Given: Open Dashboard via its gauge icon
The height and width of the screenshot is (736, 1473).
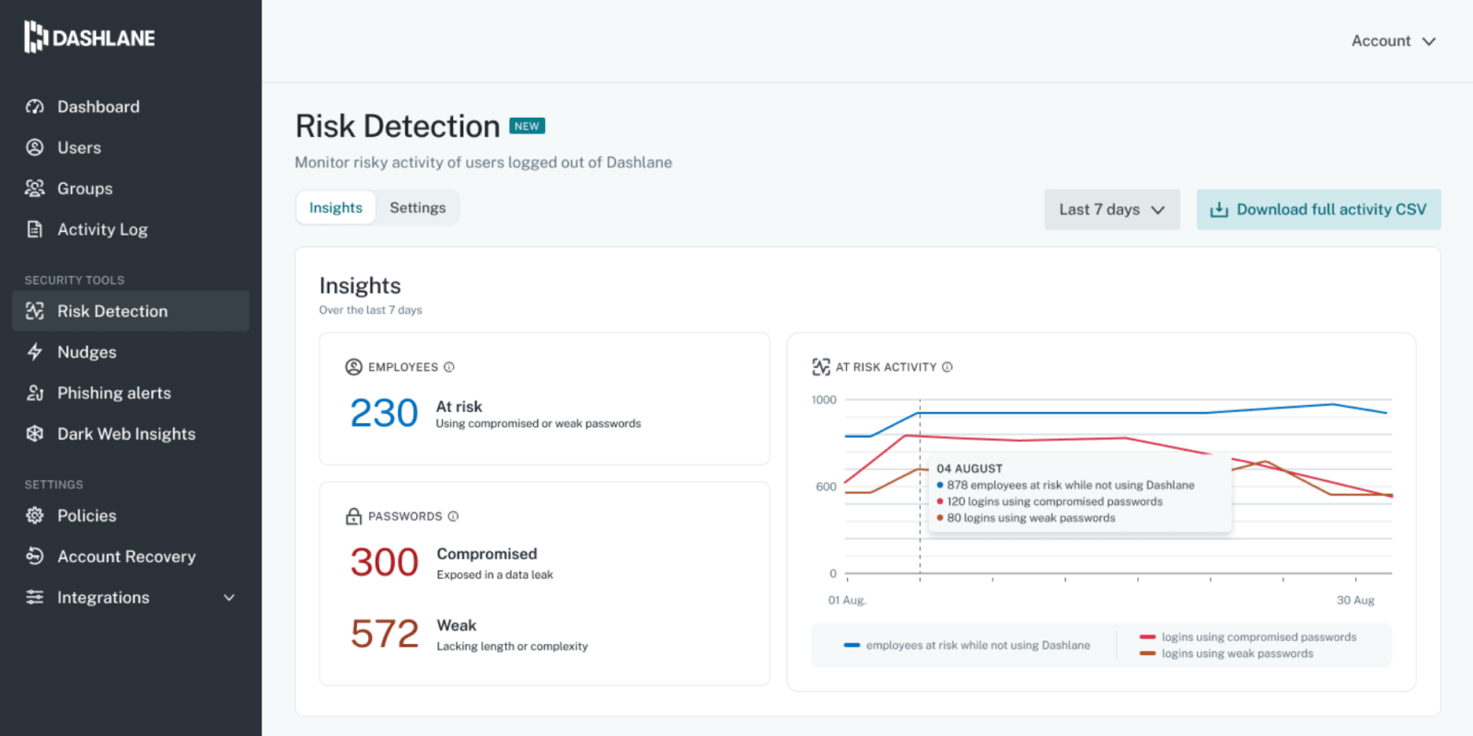Looking at the screenshot, I should coord(35,107).
